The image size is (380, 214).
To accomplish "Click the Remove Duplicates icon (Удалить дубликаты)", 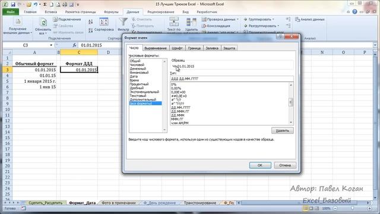I will point(191,22).
